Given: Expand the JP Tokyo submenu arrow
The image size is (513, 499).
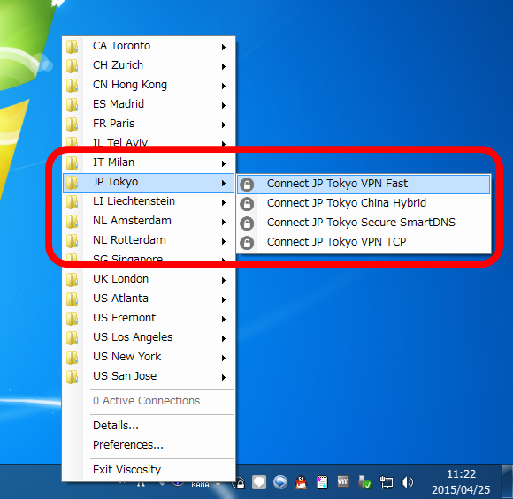Looking at the screenshot, I should click(224, 184).
